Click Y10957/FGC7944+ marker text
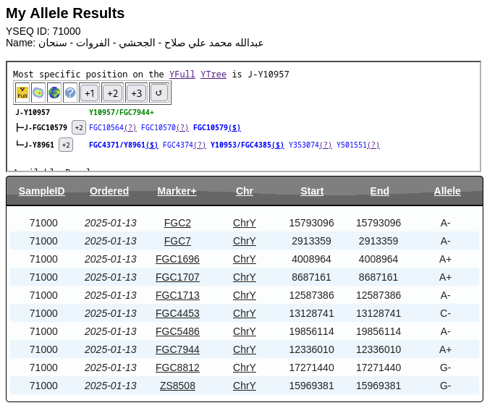 (122, 112)
